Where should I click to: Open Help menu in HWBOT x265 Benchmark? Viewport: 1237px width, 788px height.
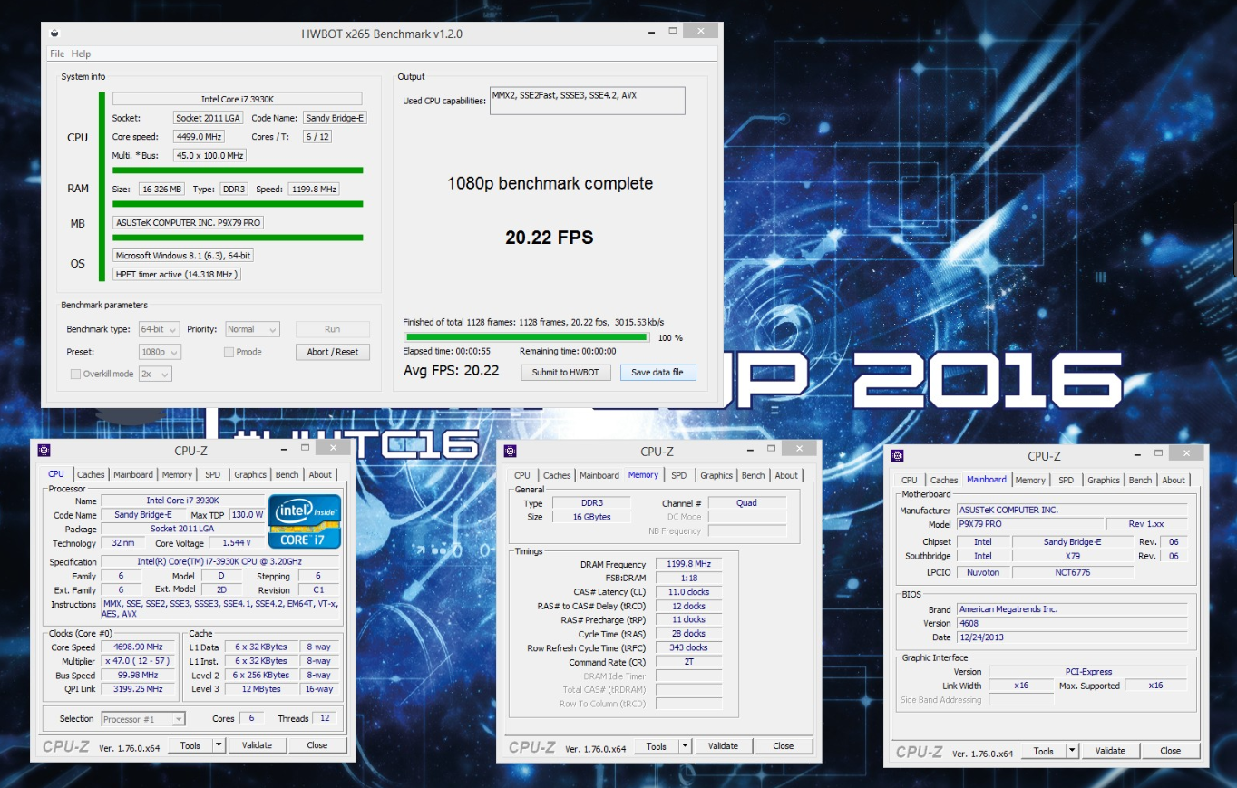tap(81, 54)
